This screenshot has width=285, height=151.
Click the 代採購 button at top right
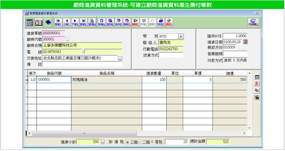(x=253, y=22)
